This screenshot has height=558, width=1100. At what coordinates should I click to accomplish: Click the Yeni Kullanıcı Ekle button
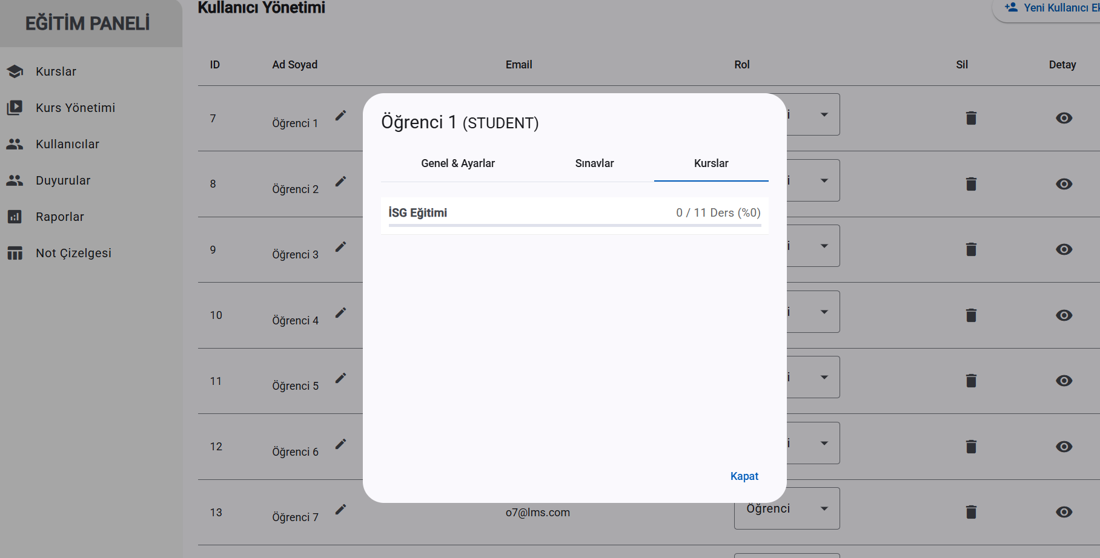[x=1052, y=8]
